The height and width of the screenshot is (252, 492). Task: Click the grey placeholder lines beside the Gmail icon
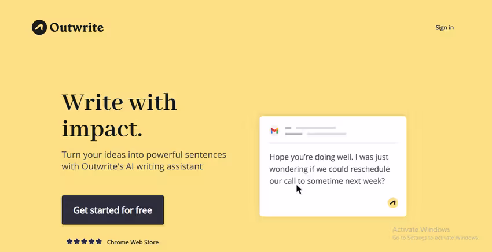(x=315, y=131)
